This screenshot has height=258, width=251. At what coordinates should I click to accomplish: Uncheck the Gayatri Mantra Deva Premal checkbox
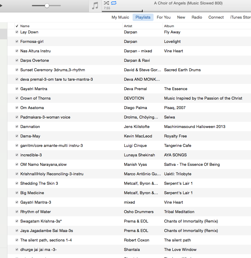click(x=17, y=89)
